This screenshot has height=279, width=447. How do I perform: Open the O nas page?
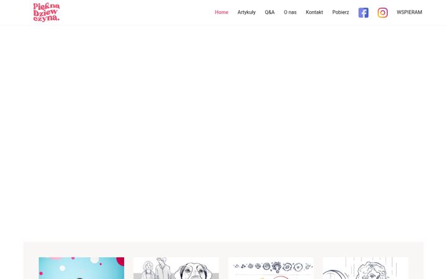290,12
